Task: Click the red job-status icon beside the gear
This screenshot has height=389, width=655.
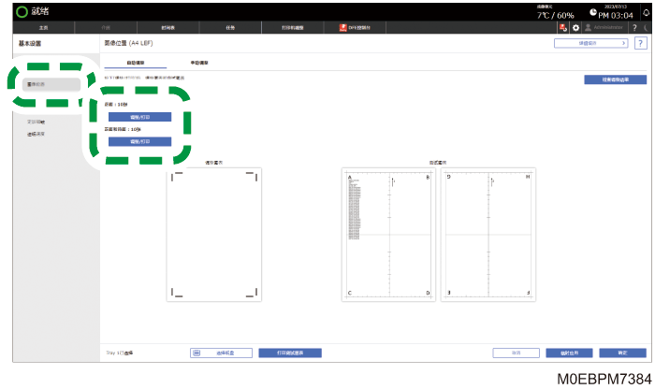Action: pyautogui.click(x=563, y=27)
